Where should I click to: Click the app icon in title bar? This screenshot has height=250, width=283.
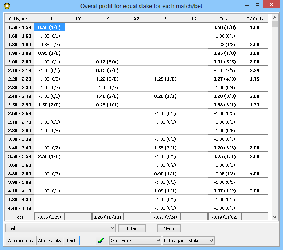pyautogui.click(x=7, y=6)
